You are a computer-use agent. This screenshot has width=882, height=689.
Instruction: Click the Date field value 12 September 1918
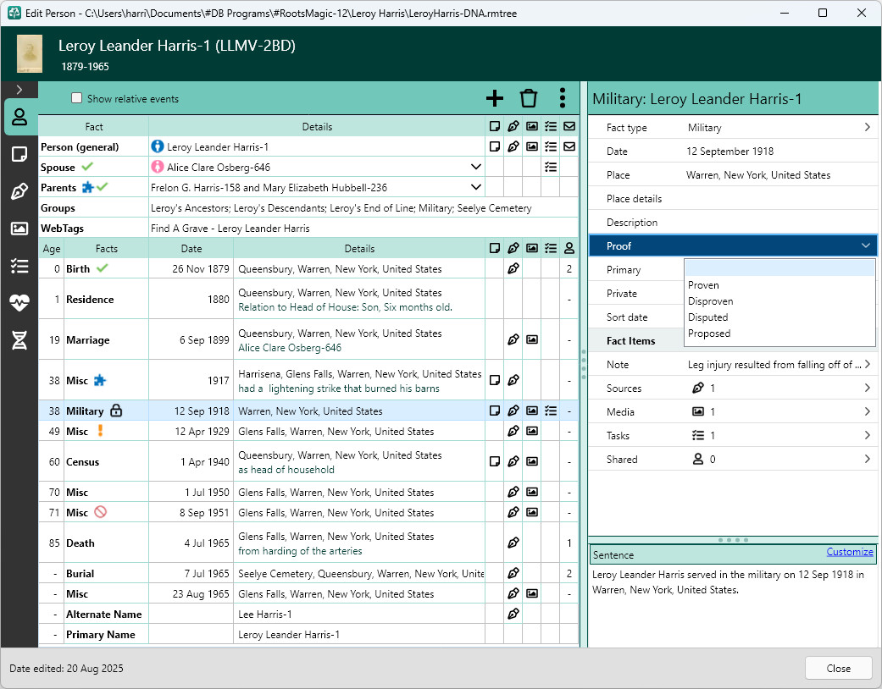[x=729, y=152]
